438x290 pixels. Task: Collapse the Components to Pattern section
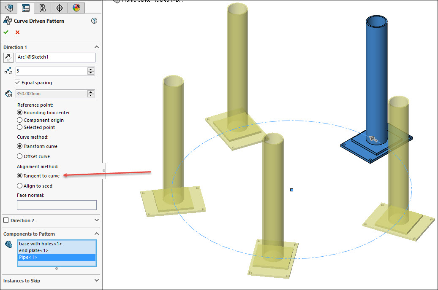click(97, 234)
